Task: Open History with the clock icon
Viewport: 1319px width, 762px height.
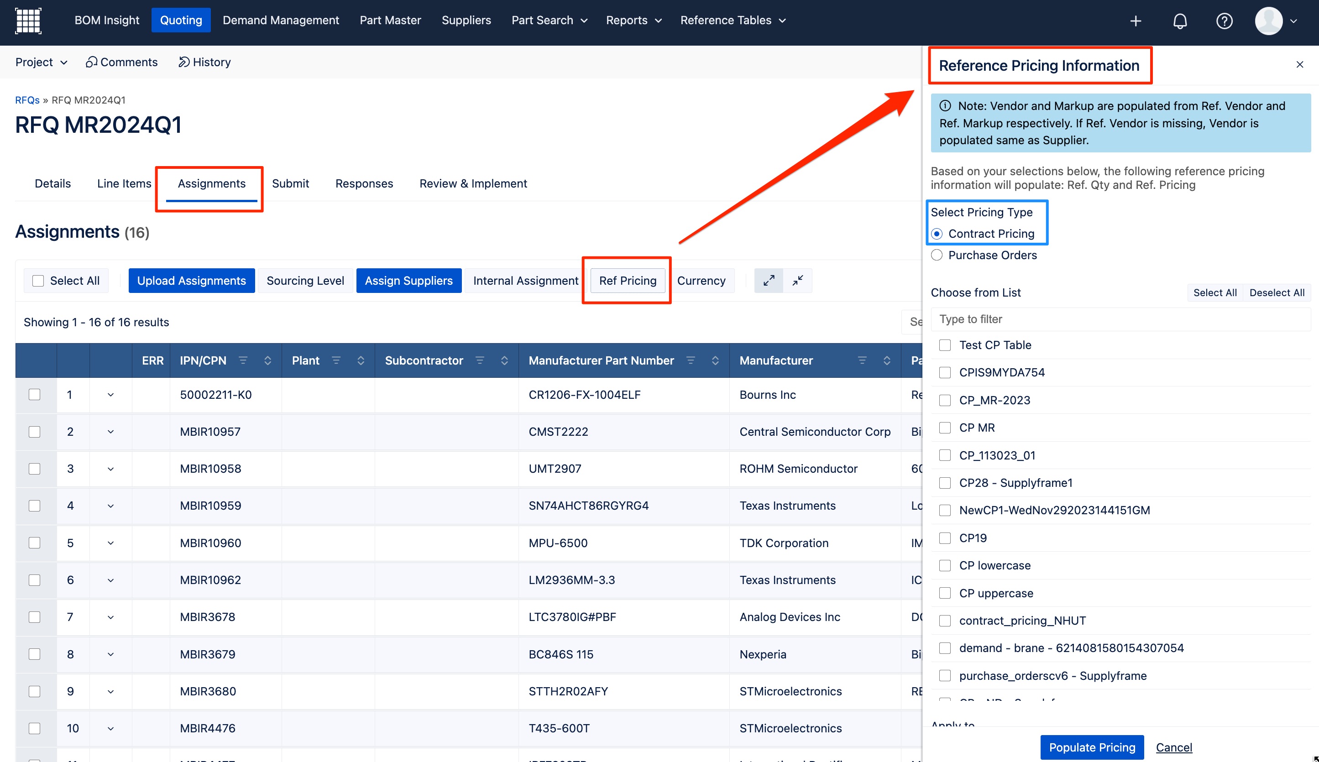Action: point(204,62)
